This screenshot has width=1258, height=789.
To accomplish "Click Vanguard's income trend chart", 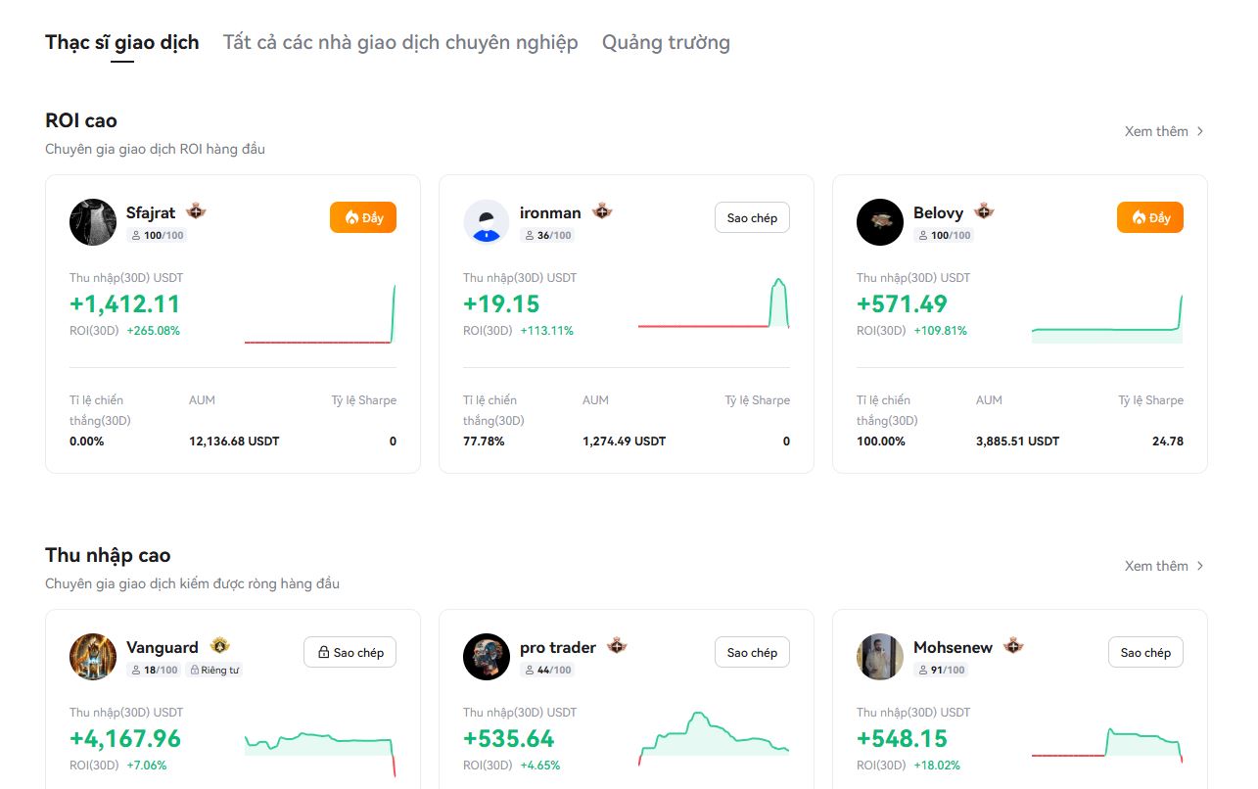I will pyautogui.click(x=320, y=754).
